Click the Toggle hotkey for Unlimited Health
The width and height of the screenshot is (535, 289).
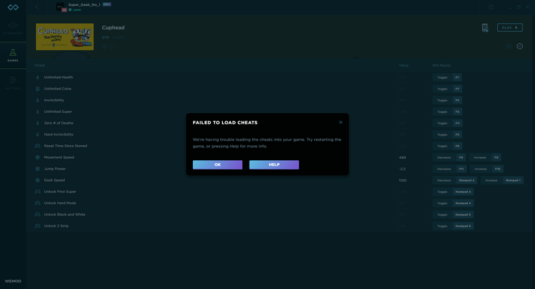coord(442,78)
